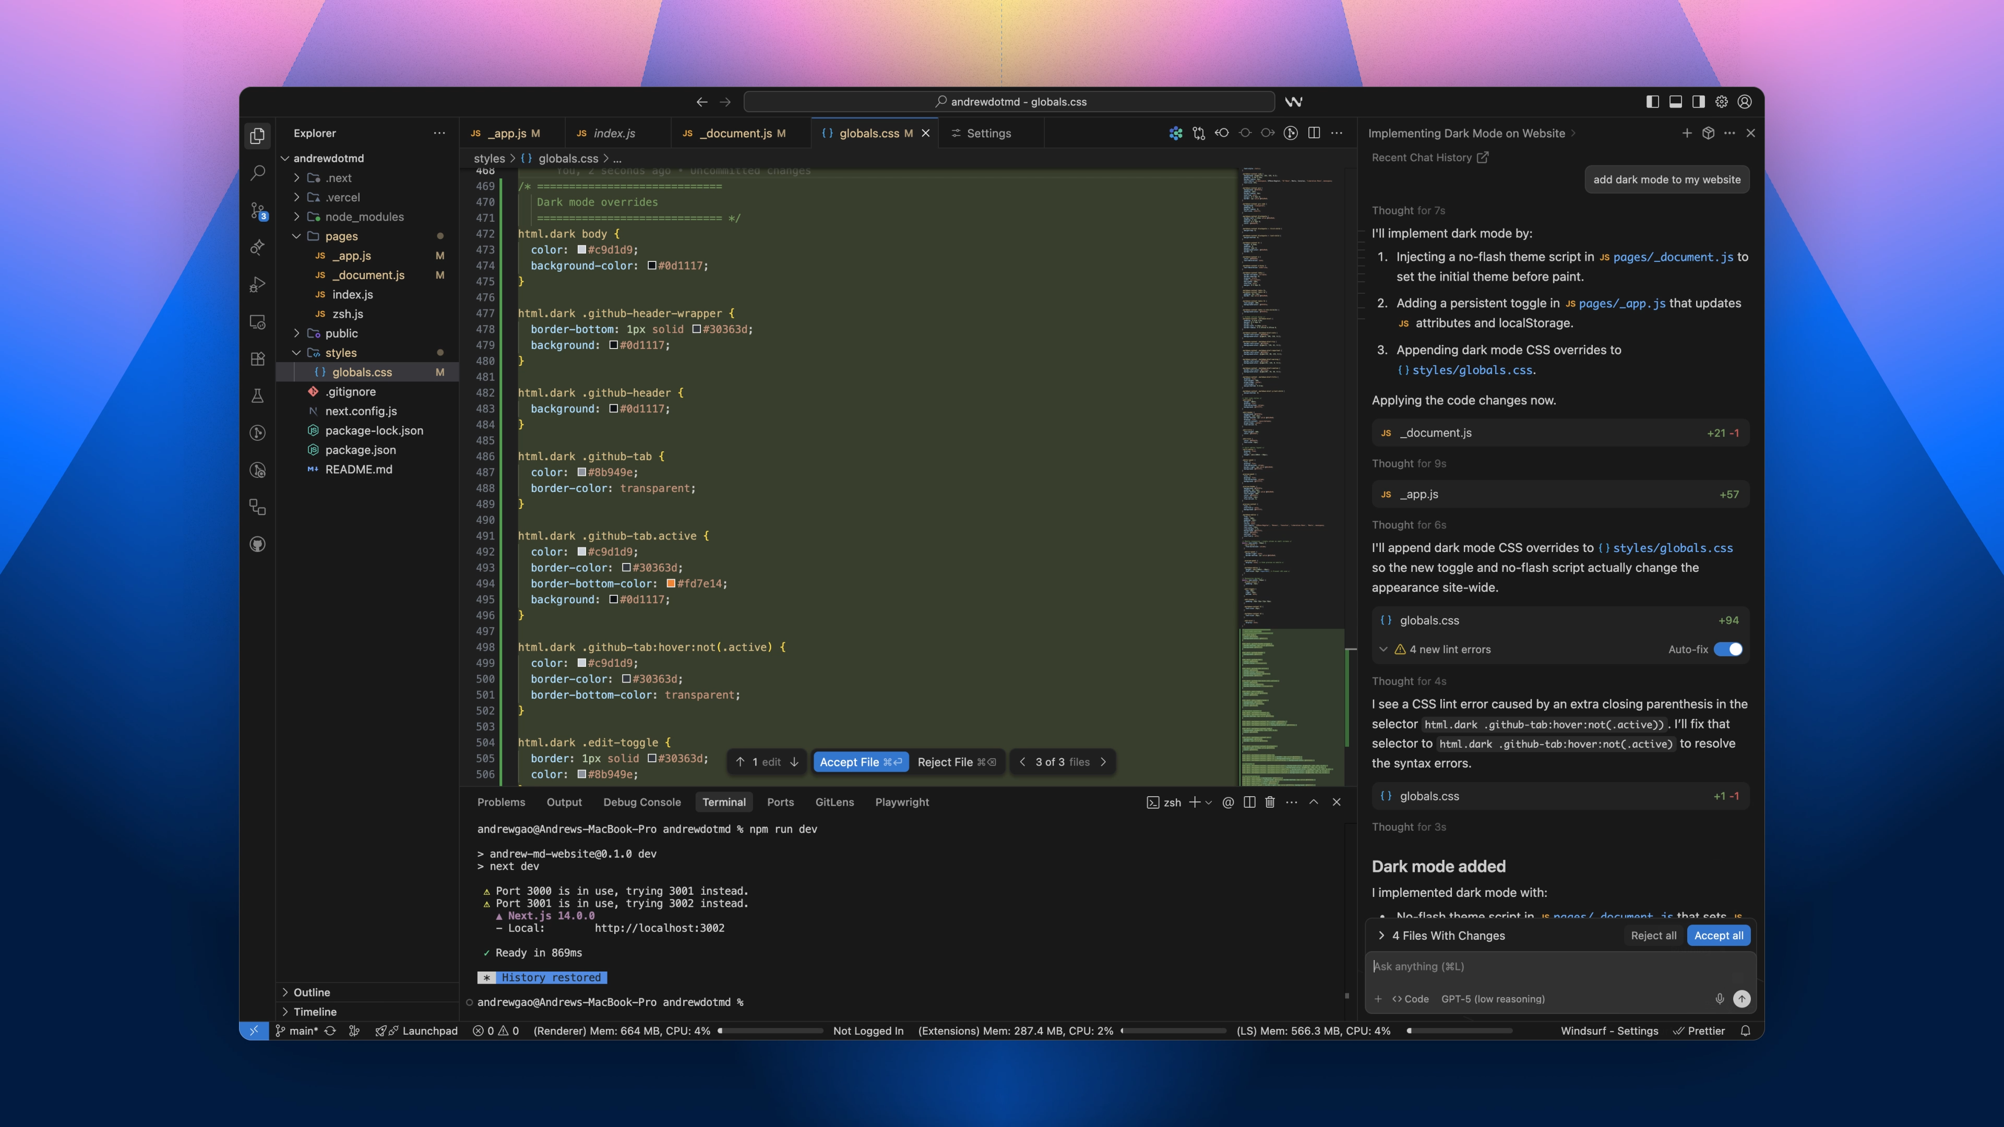Click the Windsurf logo in title bar
The width and height of the screenshot is (2004, 1127).
(x=1294, y=102)
